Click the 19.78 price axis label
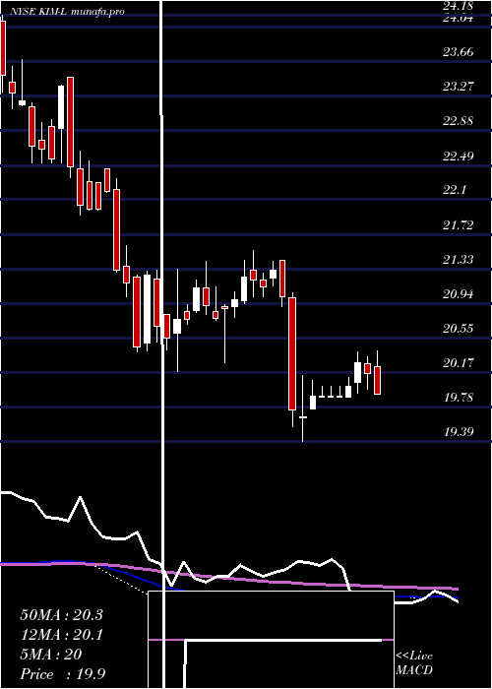This screenshot has width=492, height=689. point(459,398)
